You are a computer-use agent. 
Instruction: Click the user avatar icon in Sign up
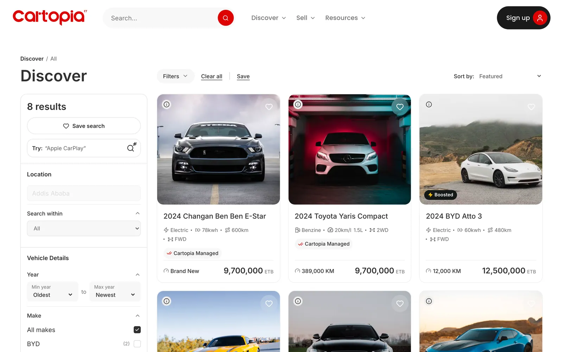540,18
